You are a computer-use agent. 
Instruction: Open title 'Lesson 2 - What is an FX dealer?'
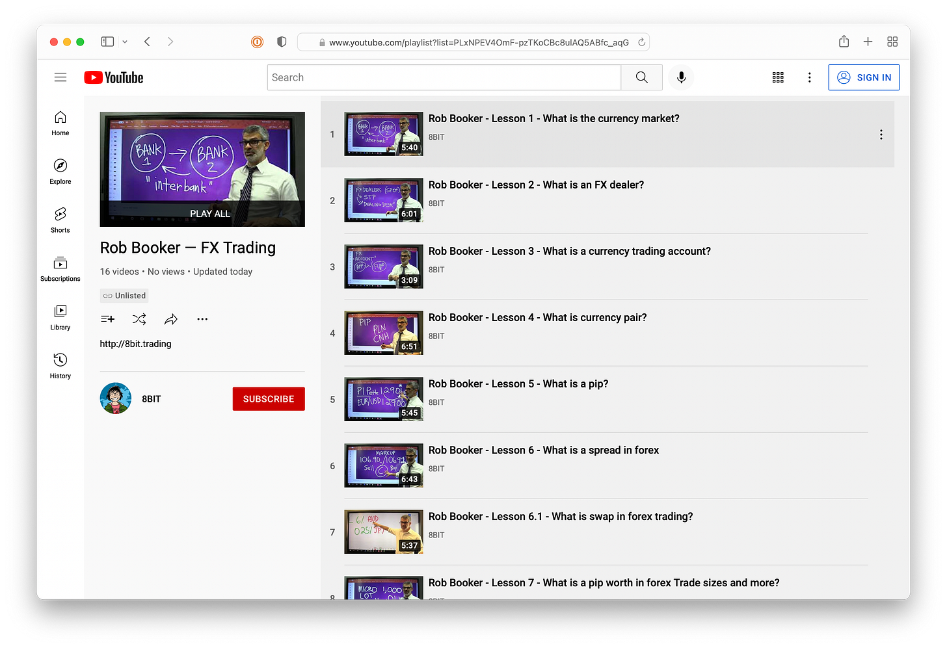tap(537, 185)
